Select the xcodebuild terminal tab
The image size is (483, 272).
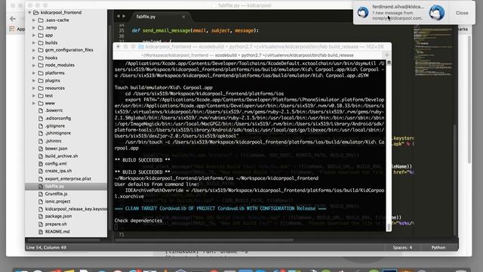click(x=248, y=55)
